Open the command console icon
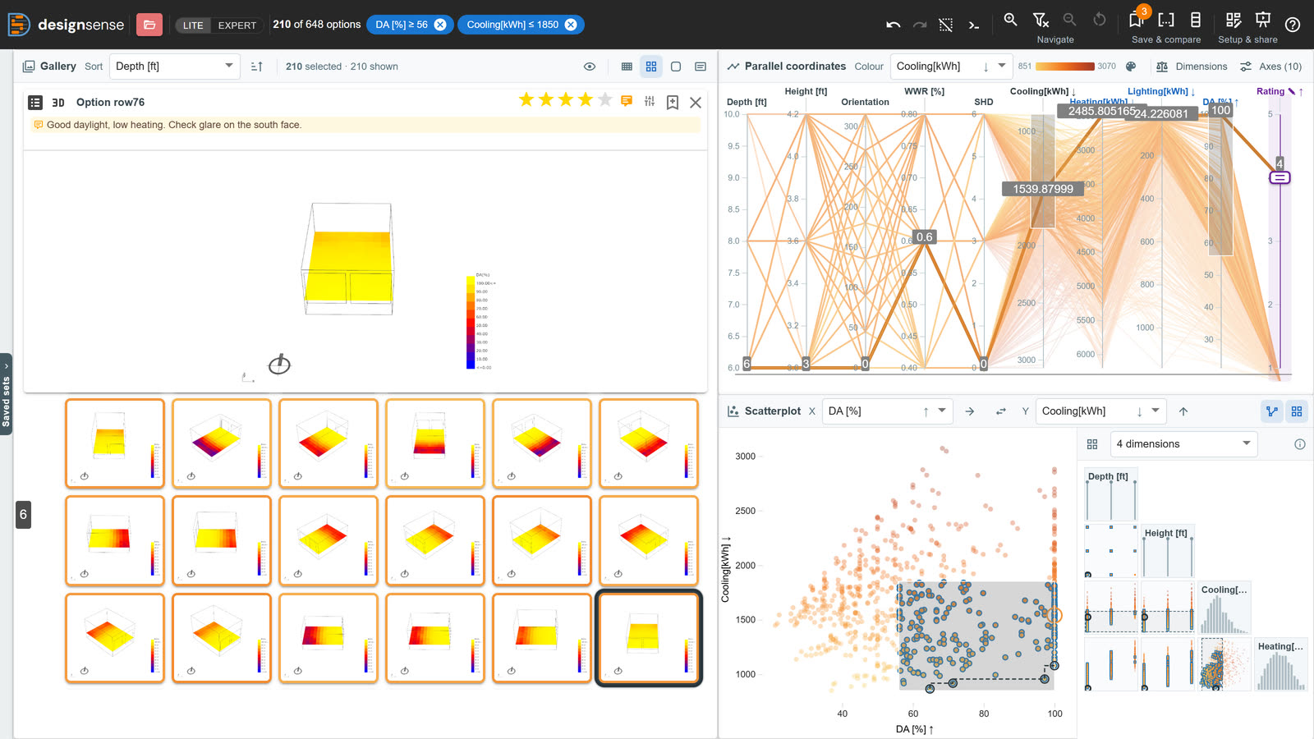The width and height of the screenshot is (1314, 739). click(x=973, y=25)
